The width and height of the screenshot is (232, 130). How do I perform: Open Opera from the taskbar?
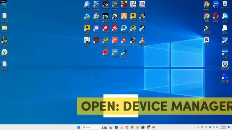point(127,127)
